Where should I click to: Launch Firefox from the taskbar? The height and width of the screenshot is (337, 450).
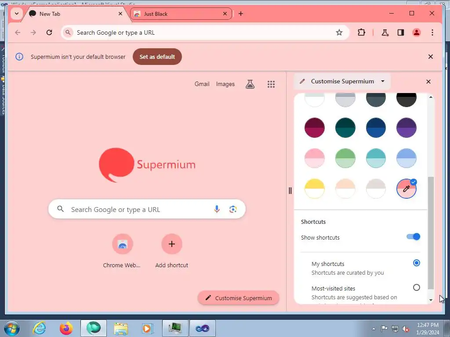coord(66,328)
